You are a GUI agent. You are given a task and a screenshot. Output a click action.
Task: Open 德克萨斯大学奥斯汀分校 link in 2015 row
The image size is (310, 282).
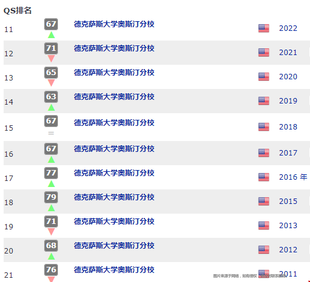[114, 197]
